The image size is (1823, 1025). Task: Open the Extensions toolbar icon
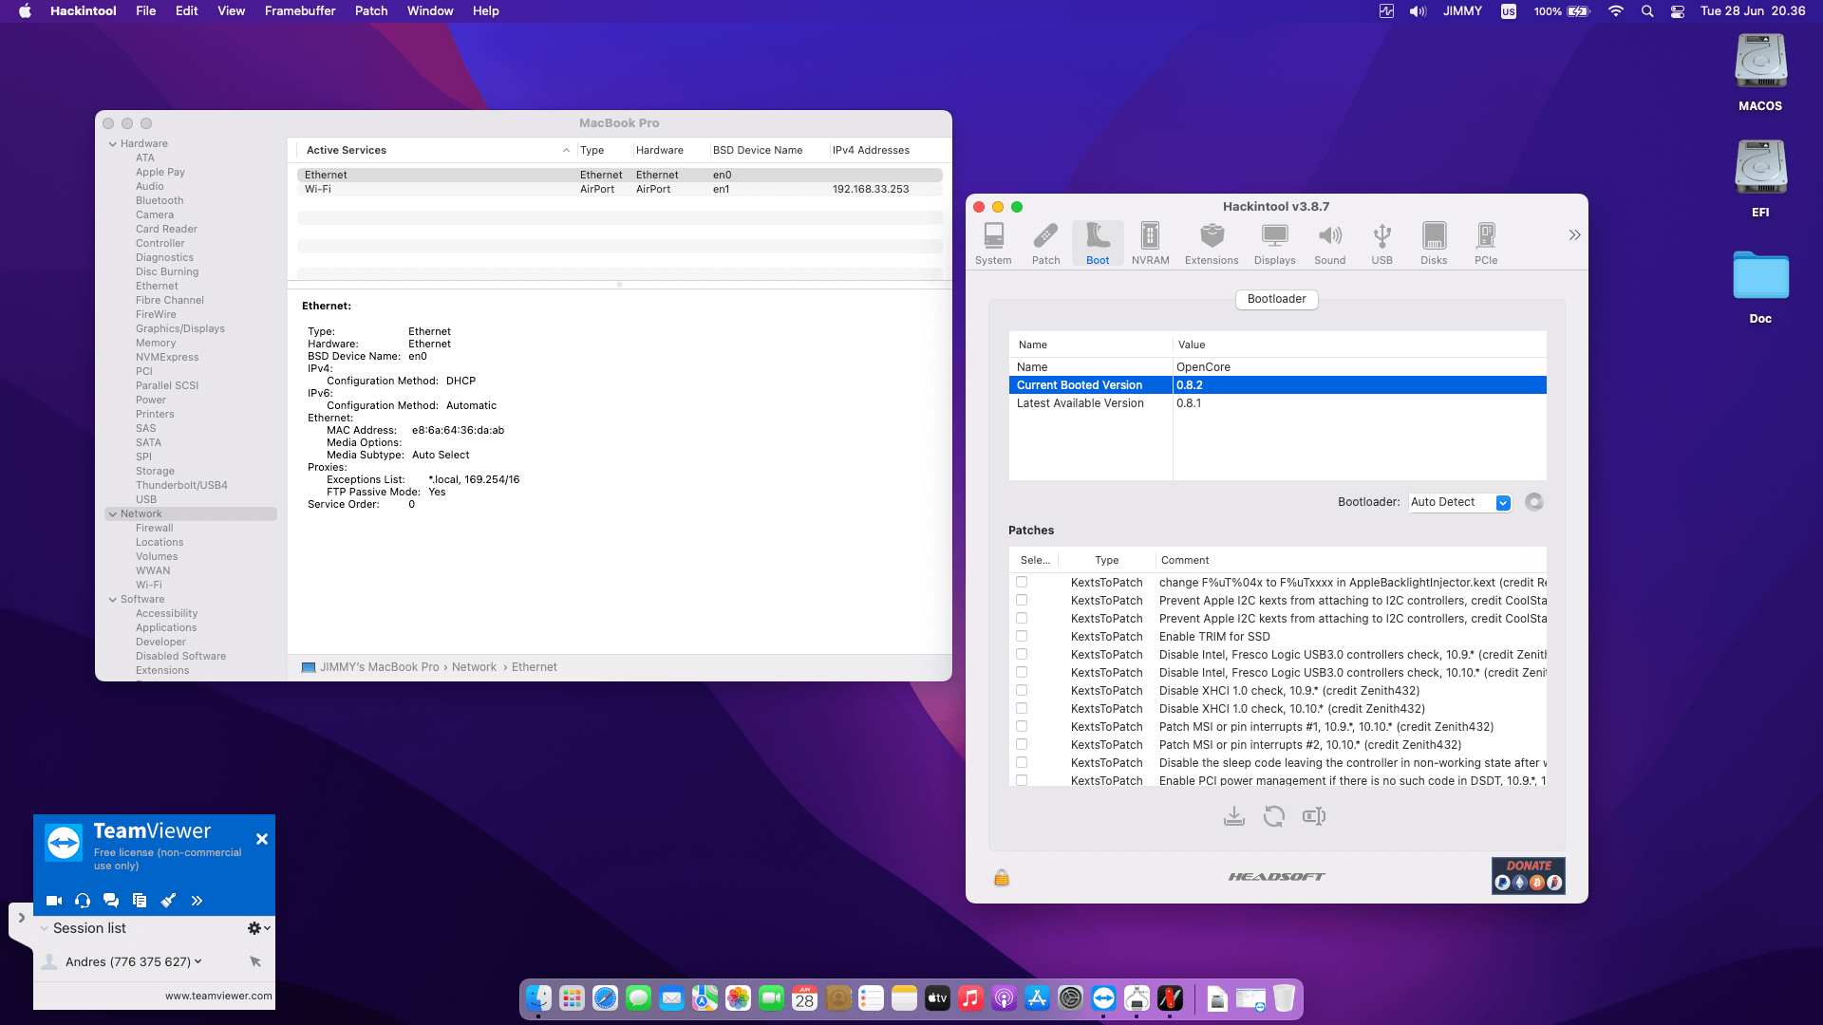pos(1212,244)
